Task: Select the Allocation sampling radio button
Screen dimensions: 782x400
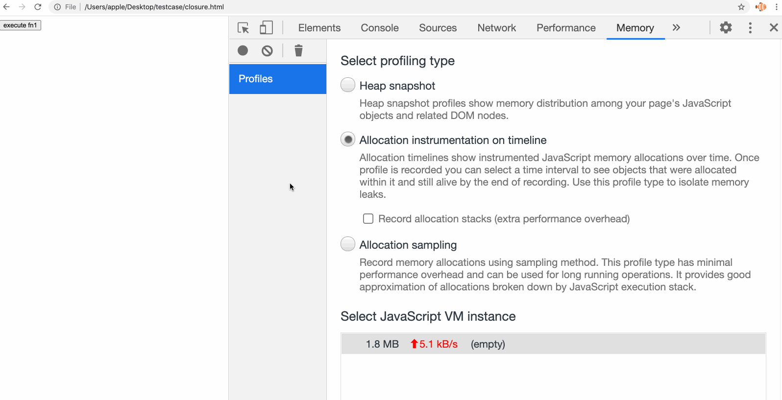Action: (348, 244)
